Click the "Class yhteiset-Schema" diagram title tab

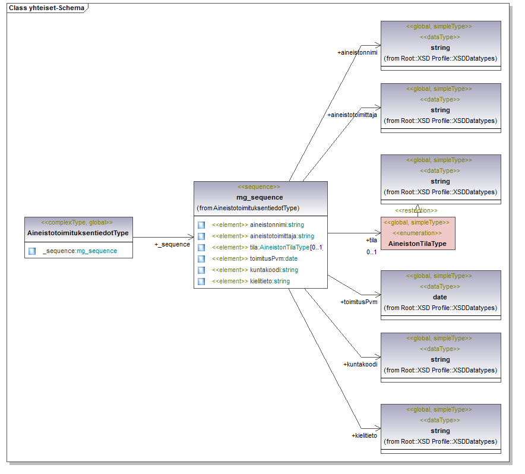[46, 8]
